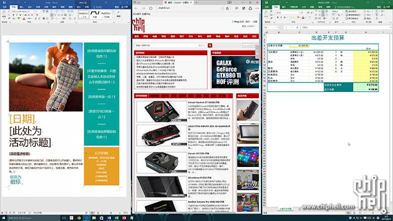Open Word 插入 (Insert) tab
The width and height of the screenshot is (393, 221).
pos(22,7)
